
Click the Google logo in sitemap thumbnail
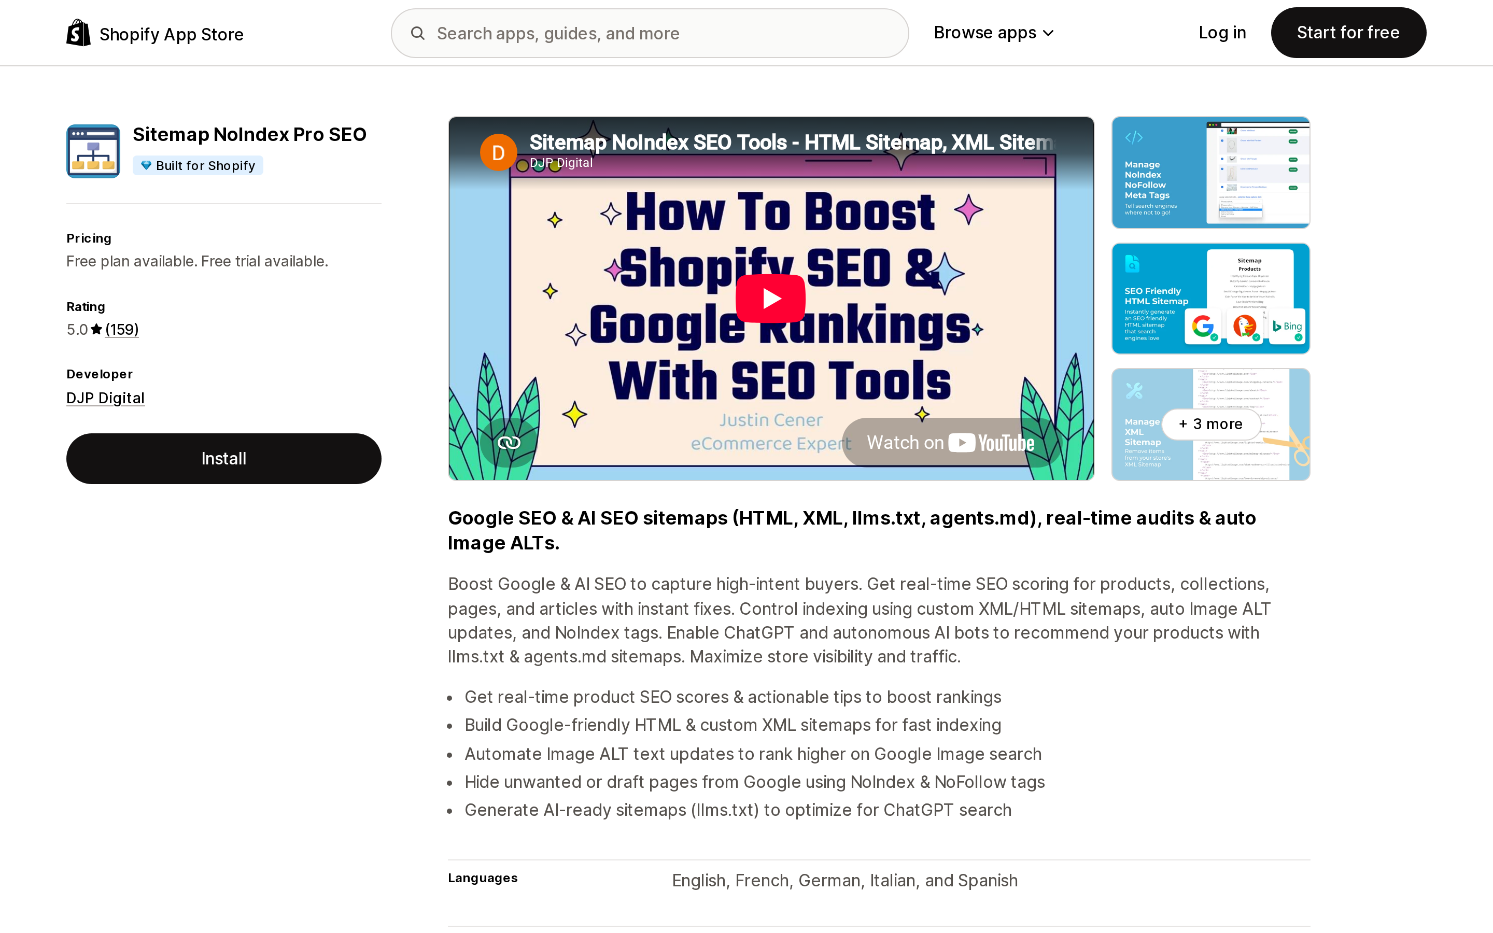[1202, 326]
